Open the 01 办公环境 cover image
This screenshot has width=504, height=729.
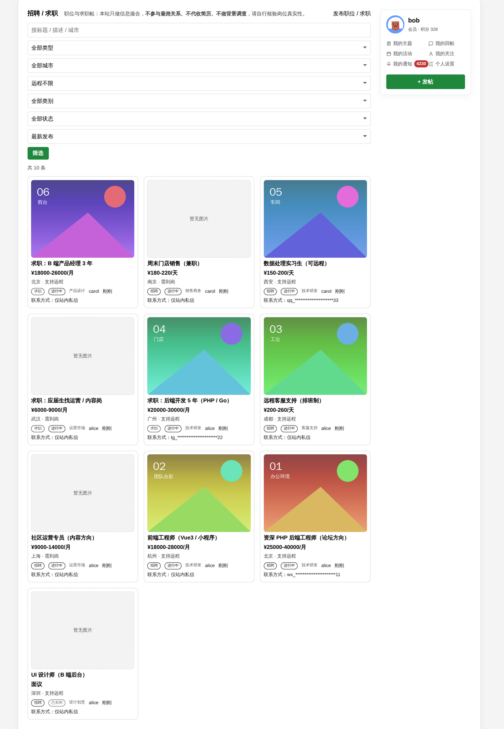tap(315, 493)
